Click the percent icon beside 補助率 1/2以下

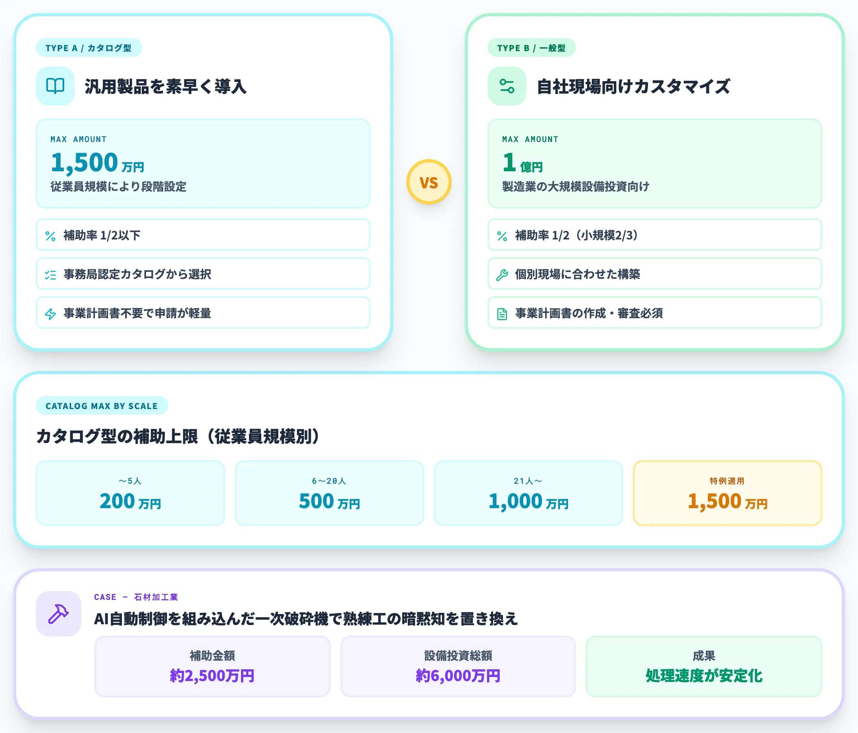[50, 236]
